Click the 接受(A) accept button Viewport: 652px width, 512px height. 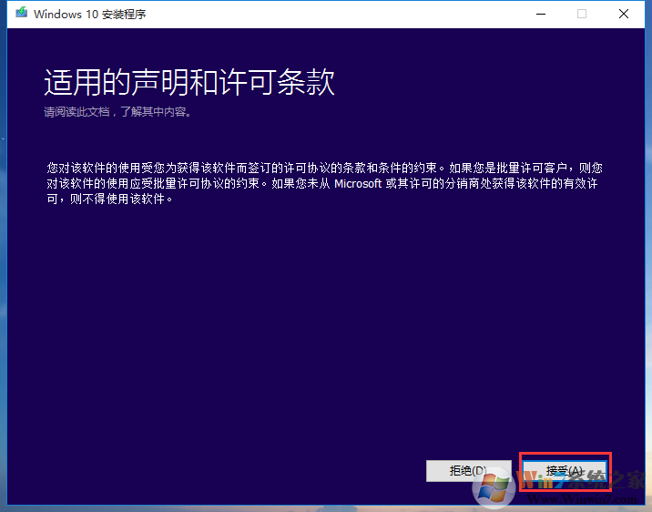[x=565, y=471]
